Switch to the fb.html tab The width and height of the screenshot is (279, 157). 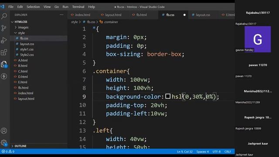pyautogui.click(x=141, y=15)
